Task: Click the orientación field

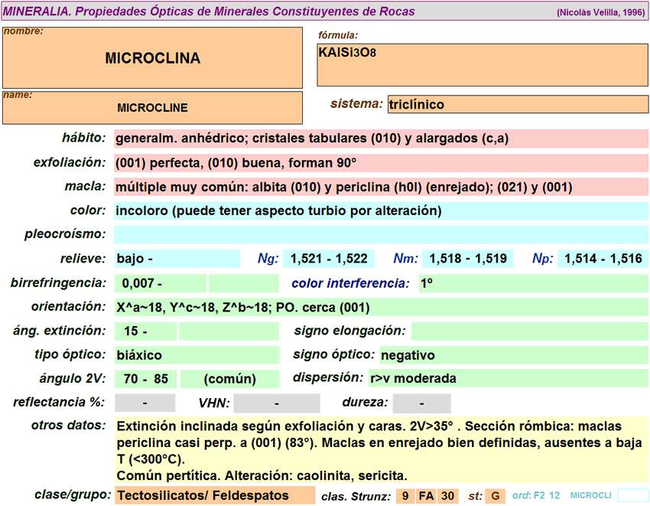Action: pyautogui.click(x=380, y=308)
